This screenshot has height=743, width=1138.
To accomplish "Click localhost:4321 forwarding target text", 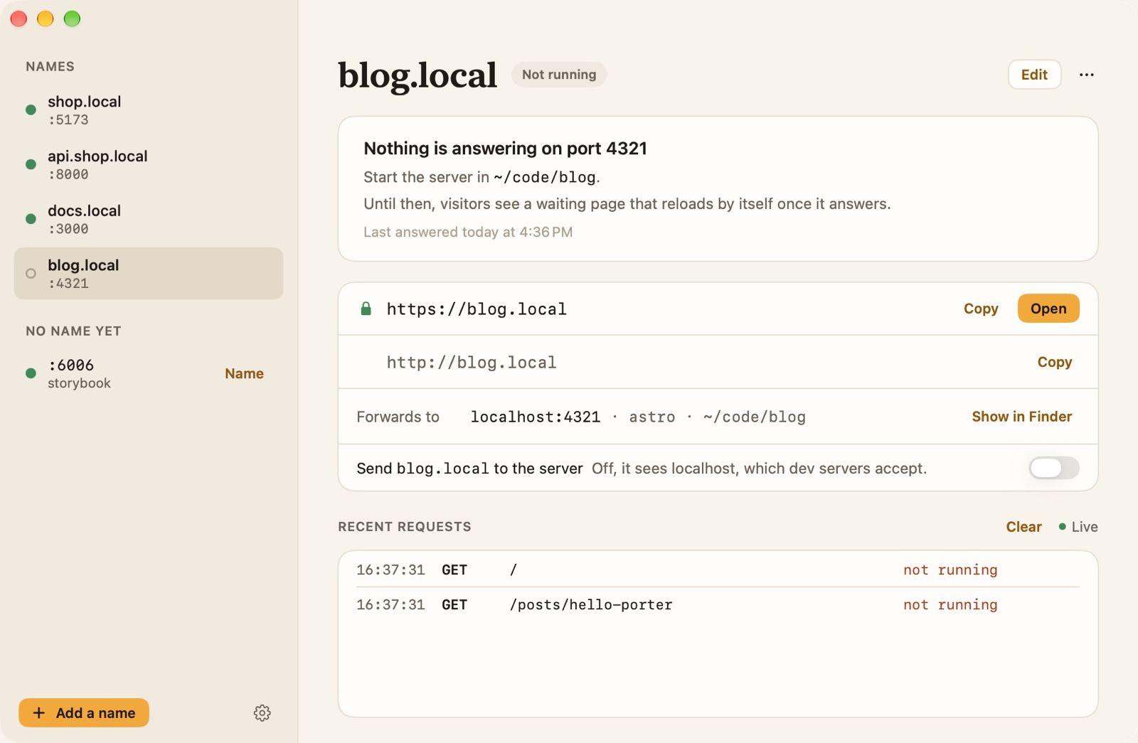I will tap(536, 417).
